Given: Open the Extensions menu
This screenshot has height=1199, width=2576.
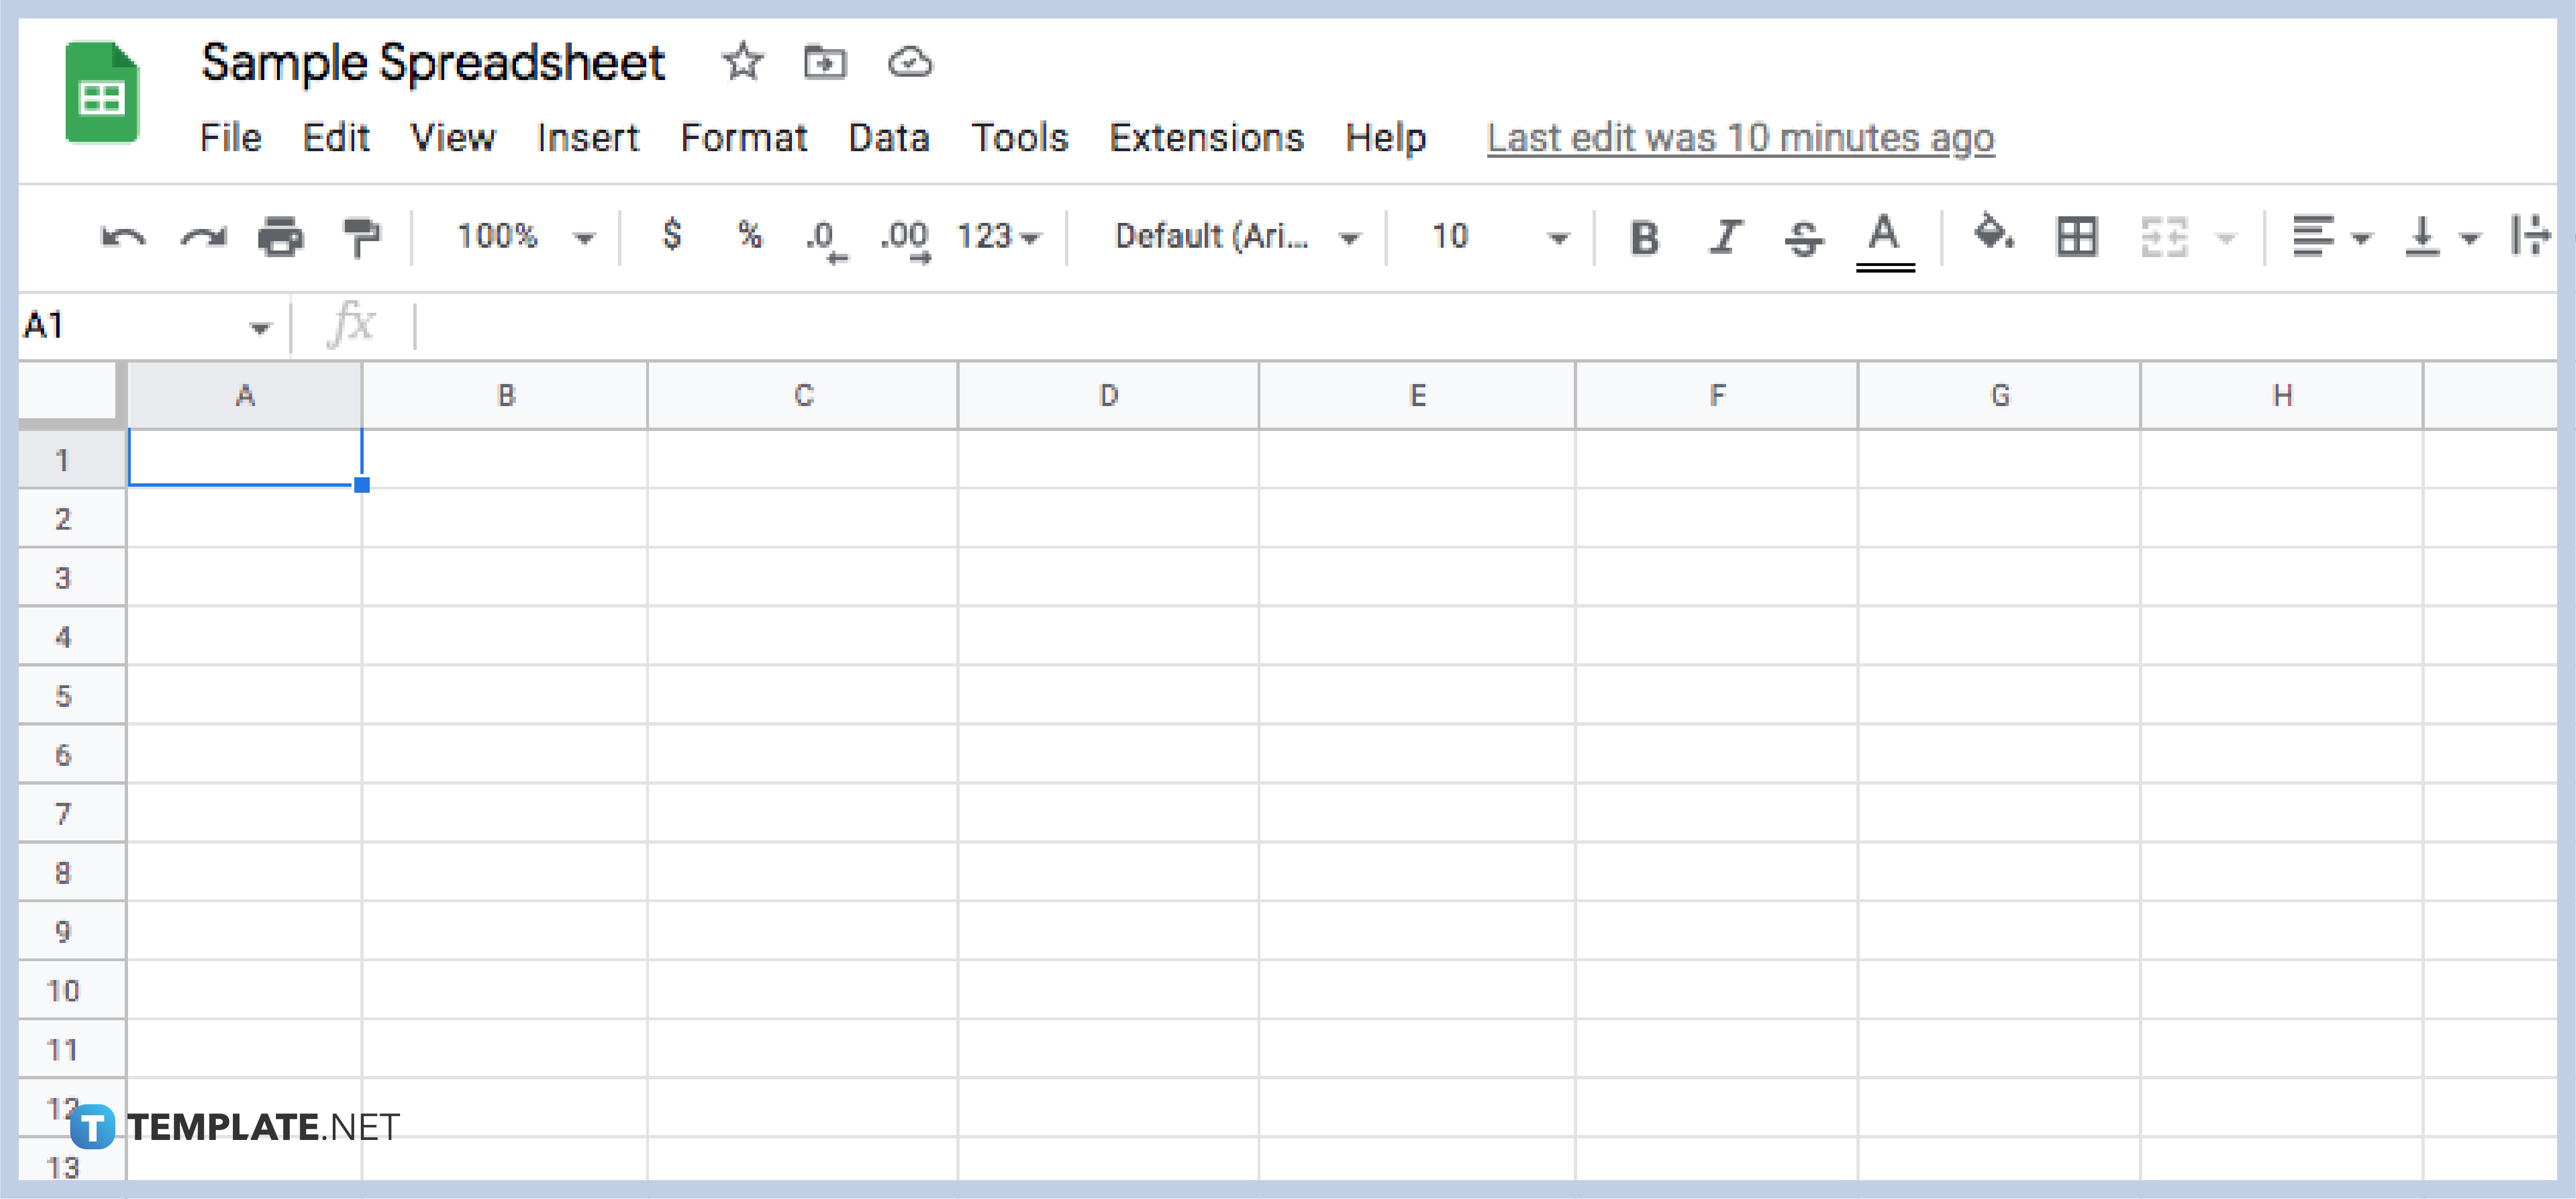Looking at the screenshot, I should (x=1207, y=138).
